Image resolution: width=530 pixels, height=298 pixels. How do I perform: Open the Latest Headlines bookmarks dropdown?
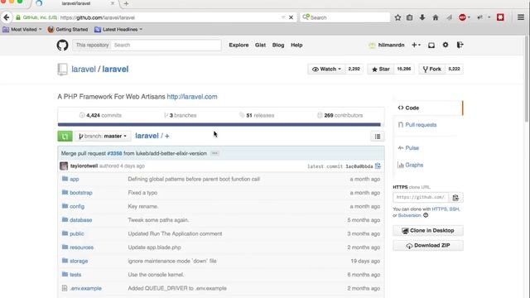tap(118, 30)
